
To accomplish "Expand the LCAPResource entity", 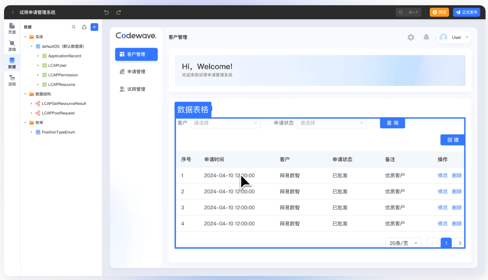I will pos(38,85).
